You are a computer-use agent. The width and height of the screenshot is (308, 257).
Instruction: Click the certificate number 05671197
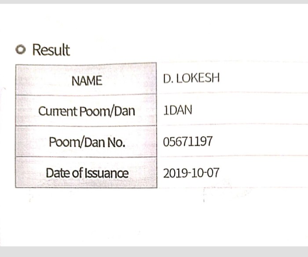pyautogui.click(x=188, y=141)
